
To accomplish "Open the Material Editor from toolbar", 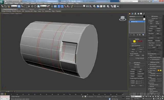I will coord(108,6).
